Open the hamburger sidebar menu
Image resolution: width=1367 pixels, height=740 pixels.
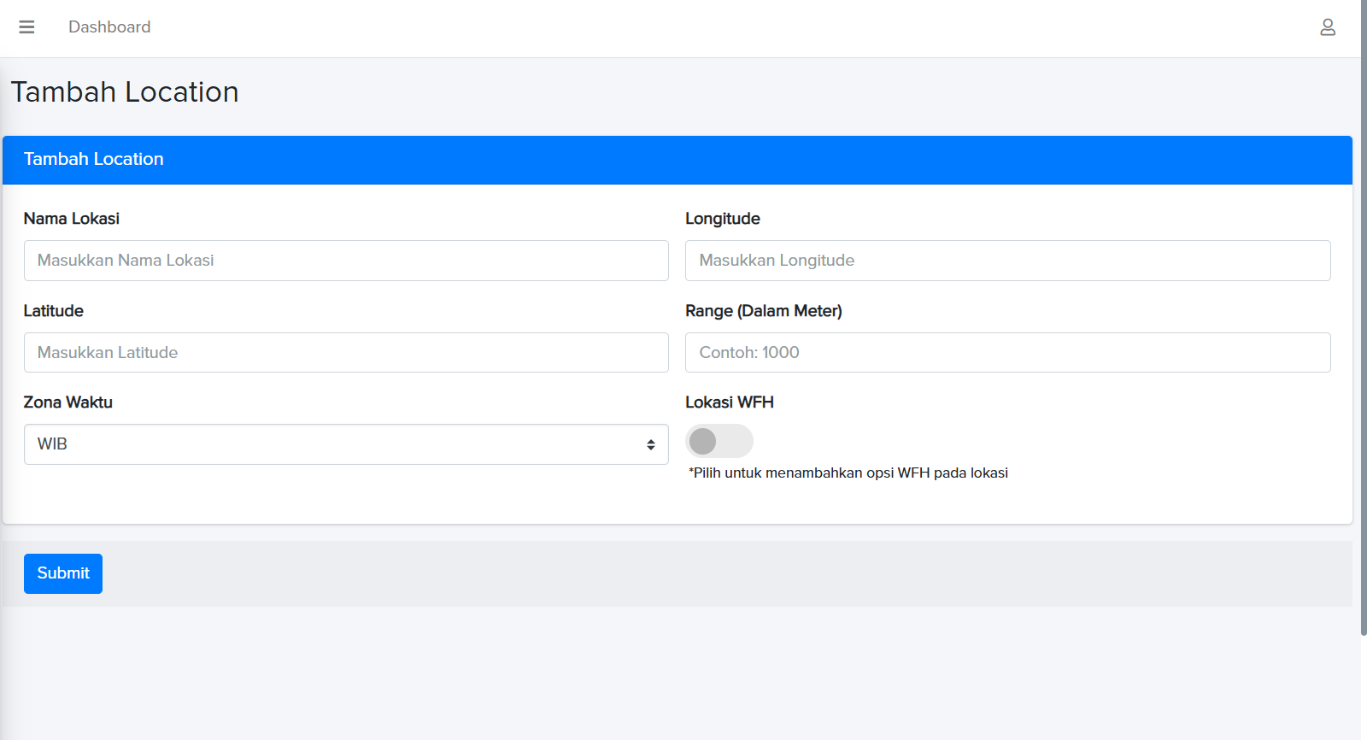26,27
